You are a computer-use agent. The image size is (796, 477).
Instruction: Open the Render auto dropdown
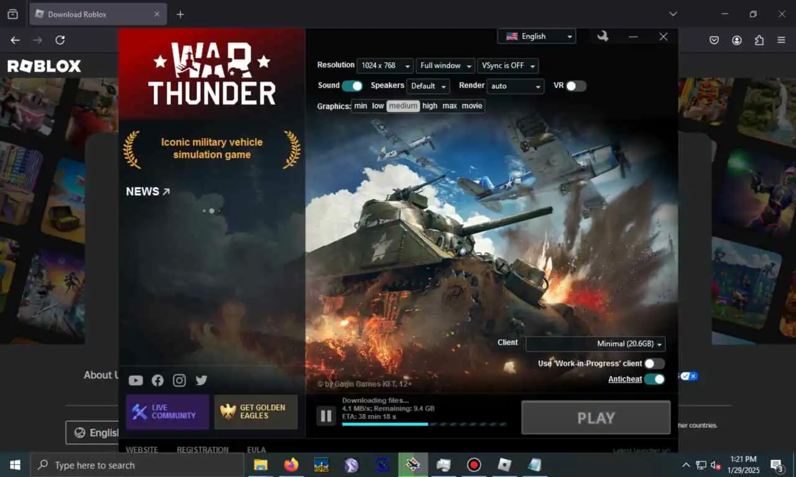click(516, 86)
